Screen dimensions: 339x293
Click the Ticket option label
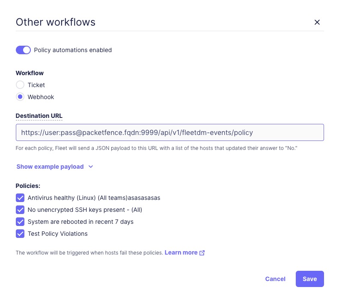click(x=36, y=85)
